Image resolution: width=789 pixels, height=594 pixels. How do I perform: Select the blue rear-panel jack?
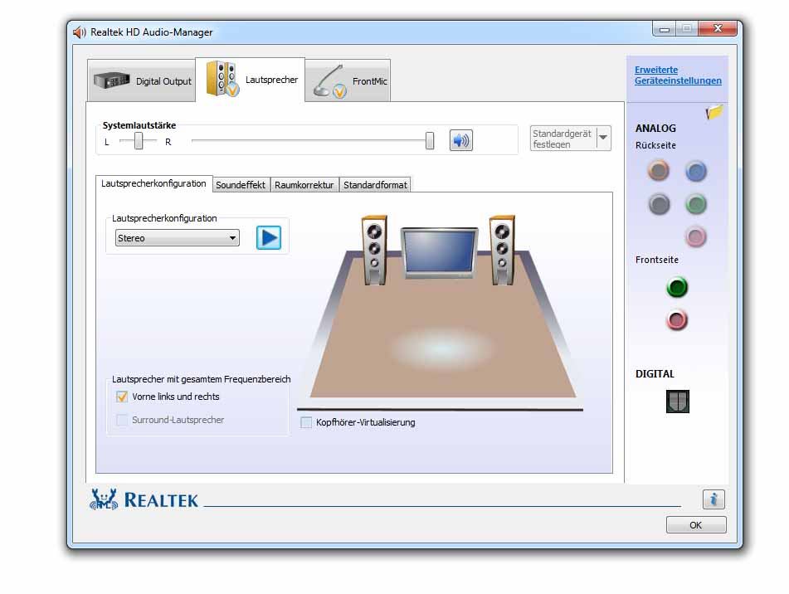click(696, 171)
